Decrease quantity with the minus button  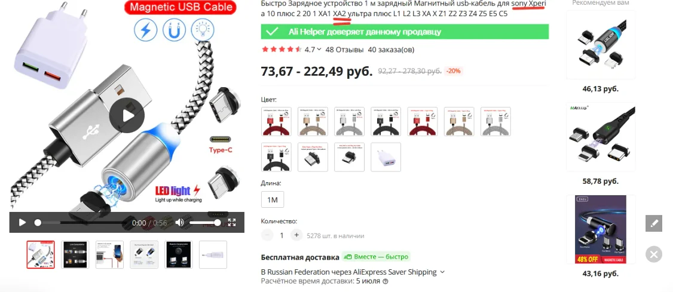pos(267,235)
